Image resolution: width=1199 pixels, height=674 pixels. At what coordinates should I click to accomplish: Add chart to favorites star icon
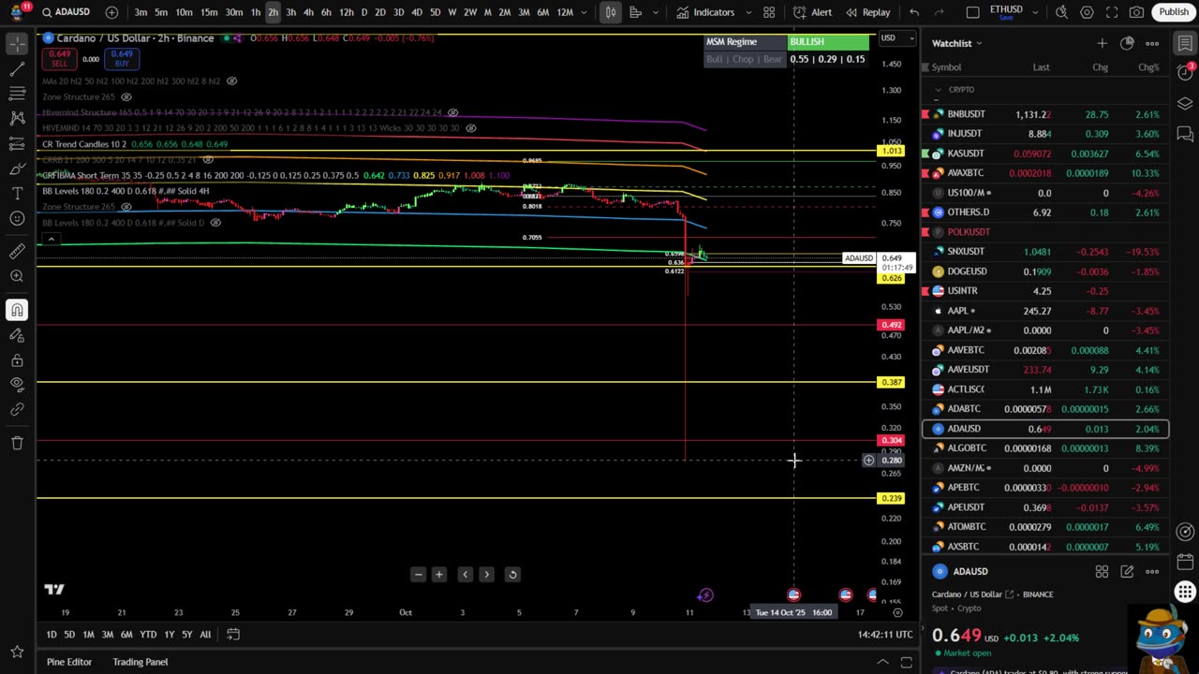tap(17, 652)
